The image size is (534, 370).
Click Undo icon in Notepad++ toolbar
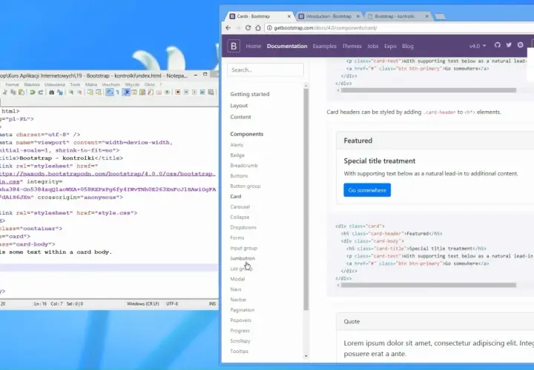(33, 92)
